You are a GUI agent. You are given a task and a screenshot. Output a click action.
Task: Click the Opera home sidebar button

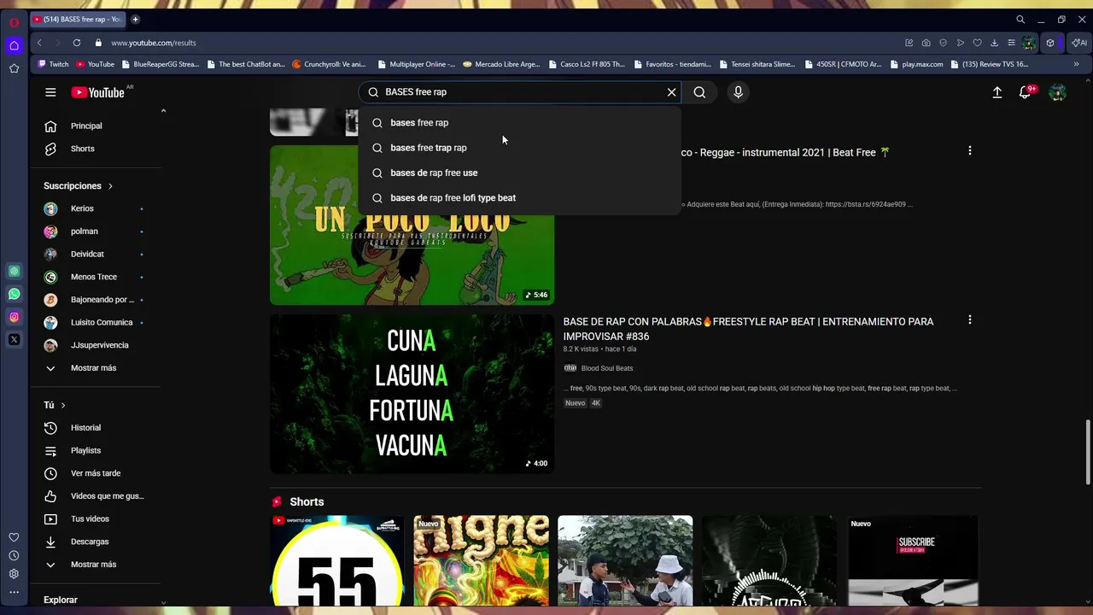(x=14, y=45)
